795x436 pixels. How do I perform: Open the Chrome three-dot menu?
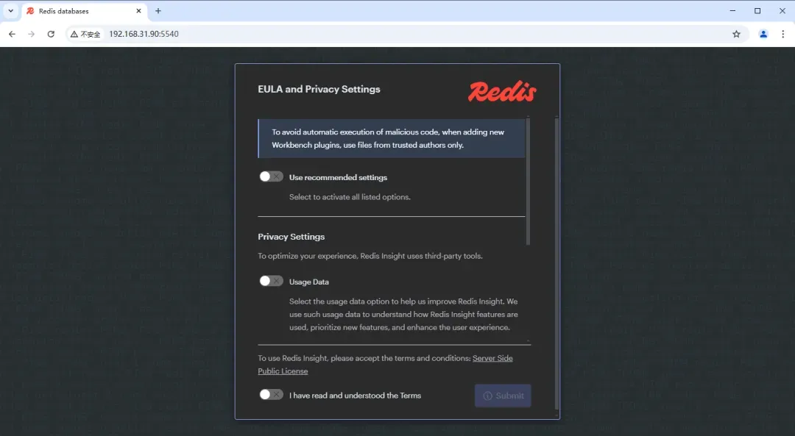pyautogui.click(x=782, y=34)
